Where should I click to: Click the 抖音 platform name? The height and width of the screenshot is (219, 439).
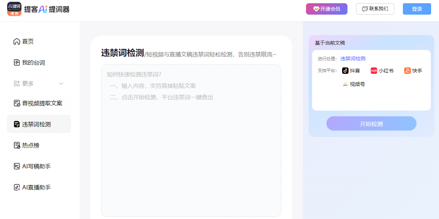355,71
